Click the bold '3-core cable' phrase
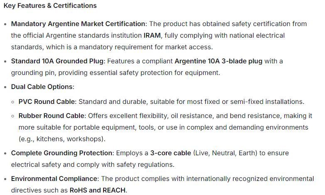The height and width of the screenshot is (195, 325). [170, 153]
